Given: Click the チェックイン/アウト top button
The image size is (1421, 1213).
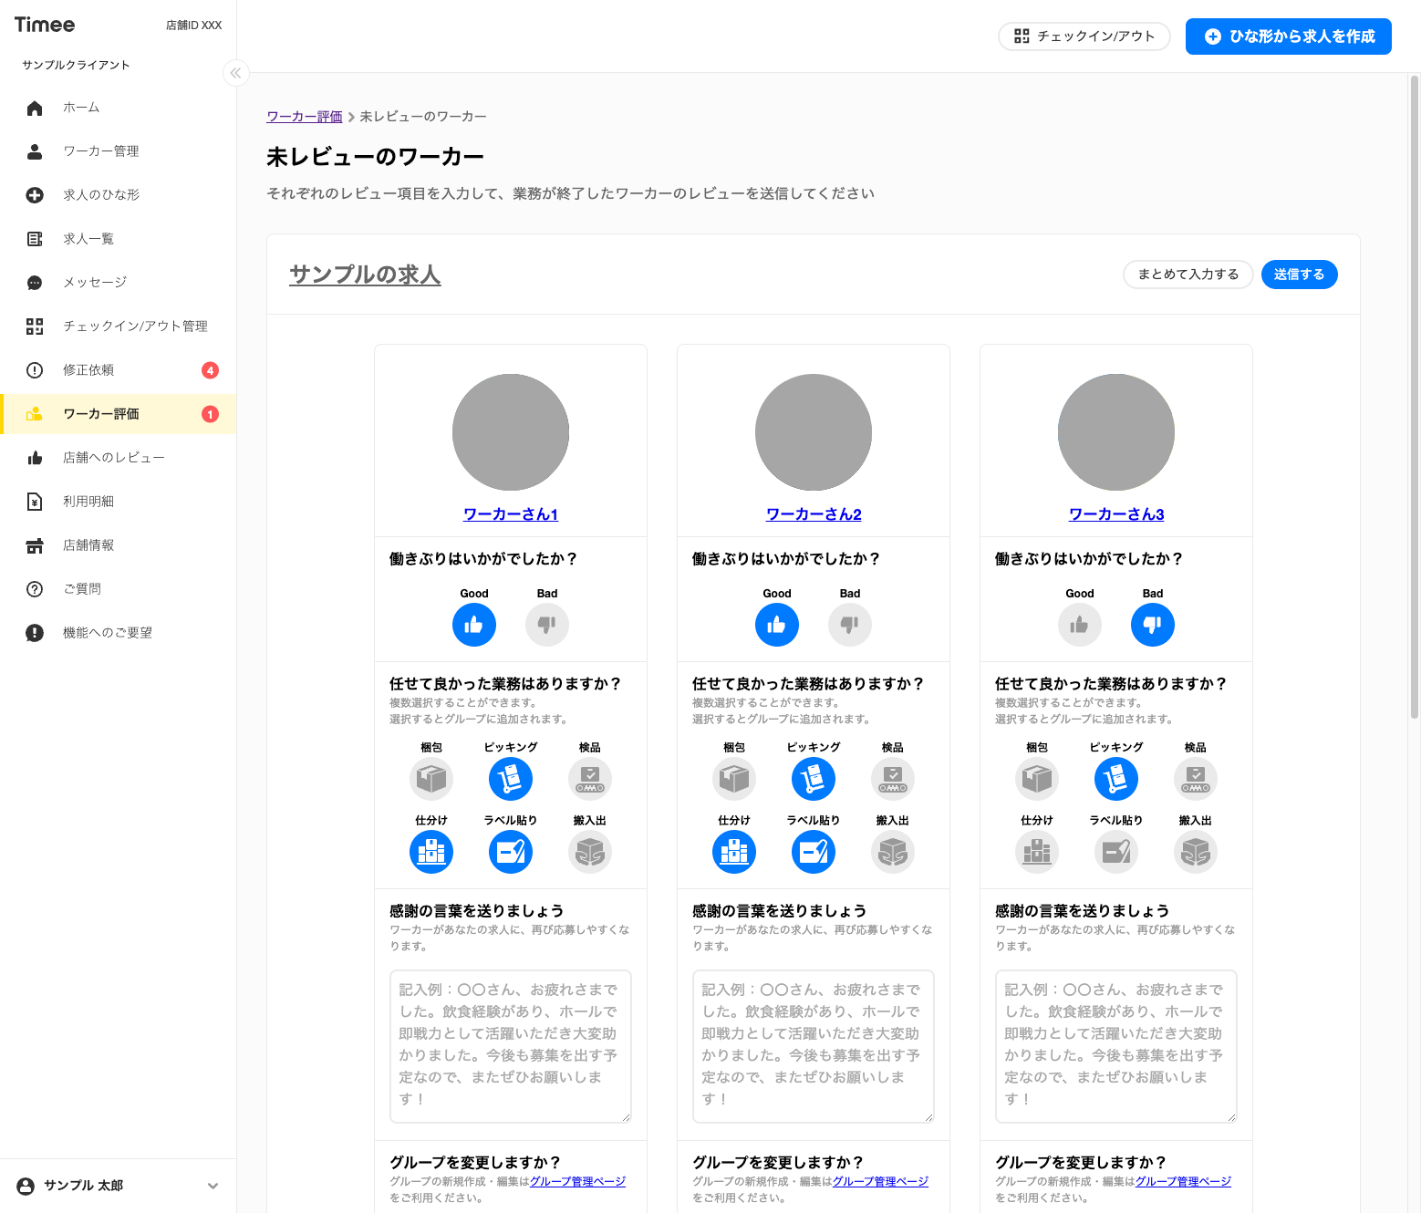Looking at the screenshot, I should click(1084, 36).
